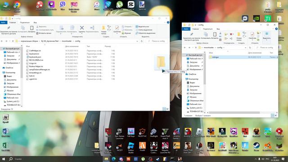Click Up arrow in left Explorer navigation

click(x=13, y=41)
